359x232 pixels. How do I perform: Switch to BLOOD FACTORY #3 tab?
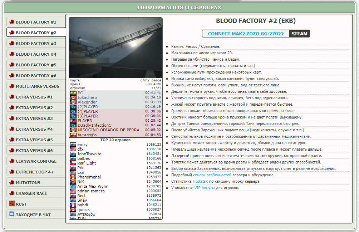[x=36, y=44]
